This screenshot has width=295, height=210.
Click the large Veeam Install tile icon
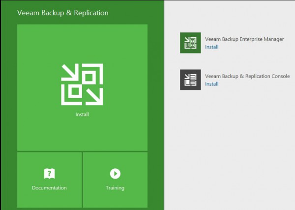(82, 84)
